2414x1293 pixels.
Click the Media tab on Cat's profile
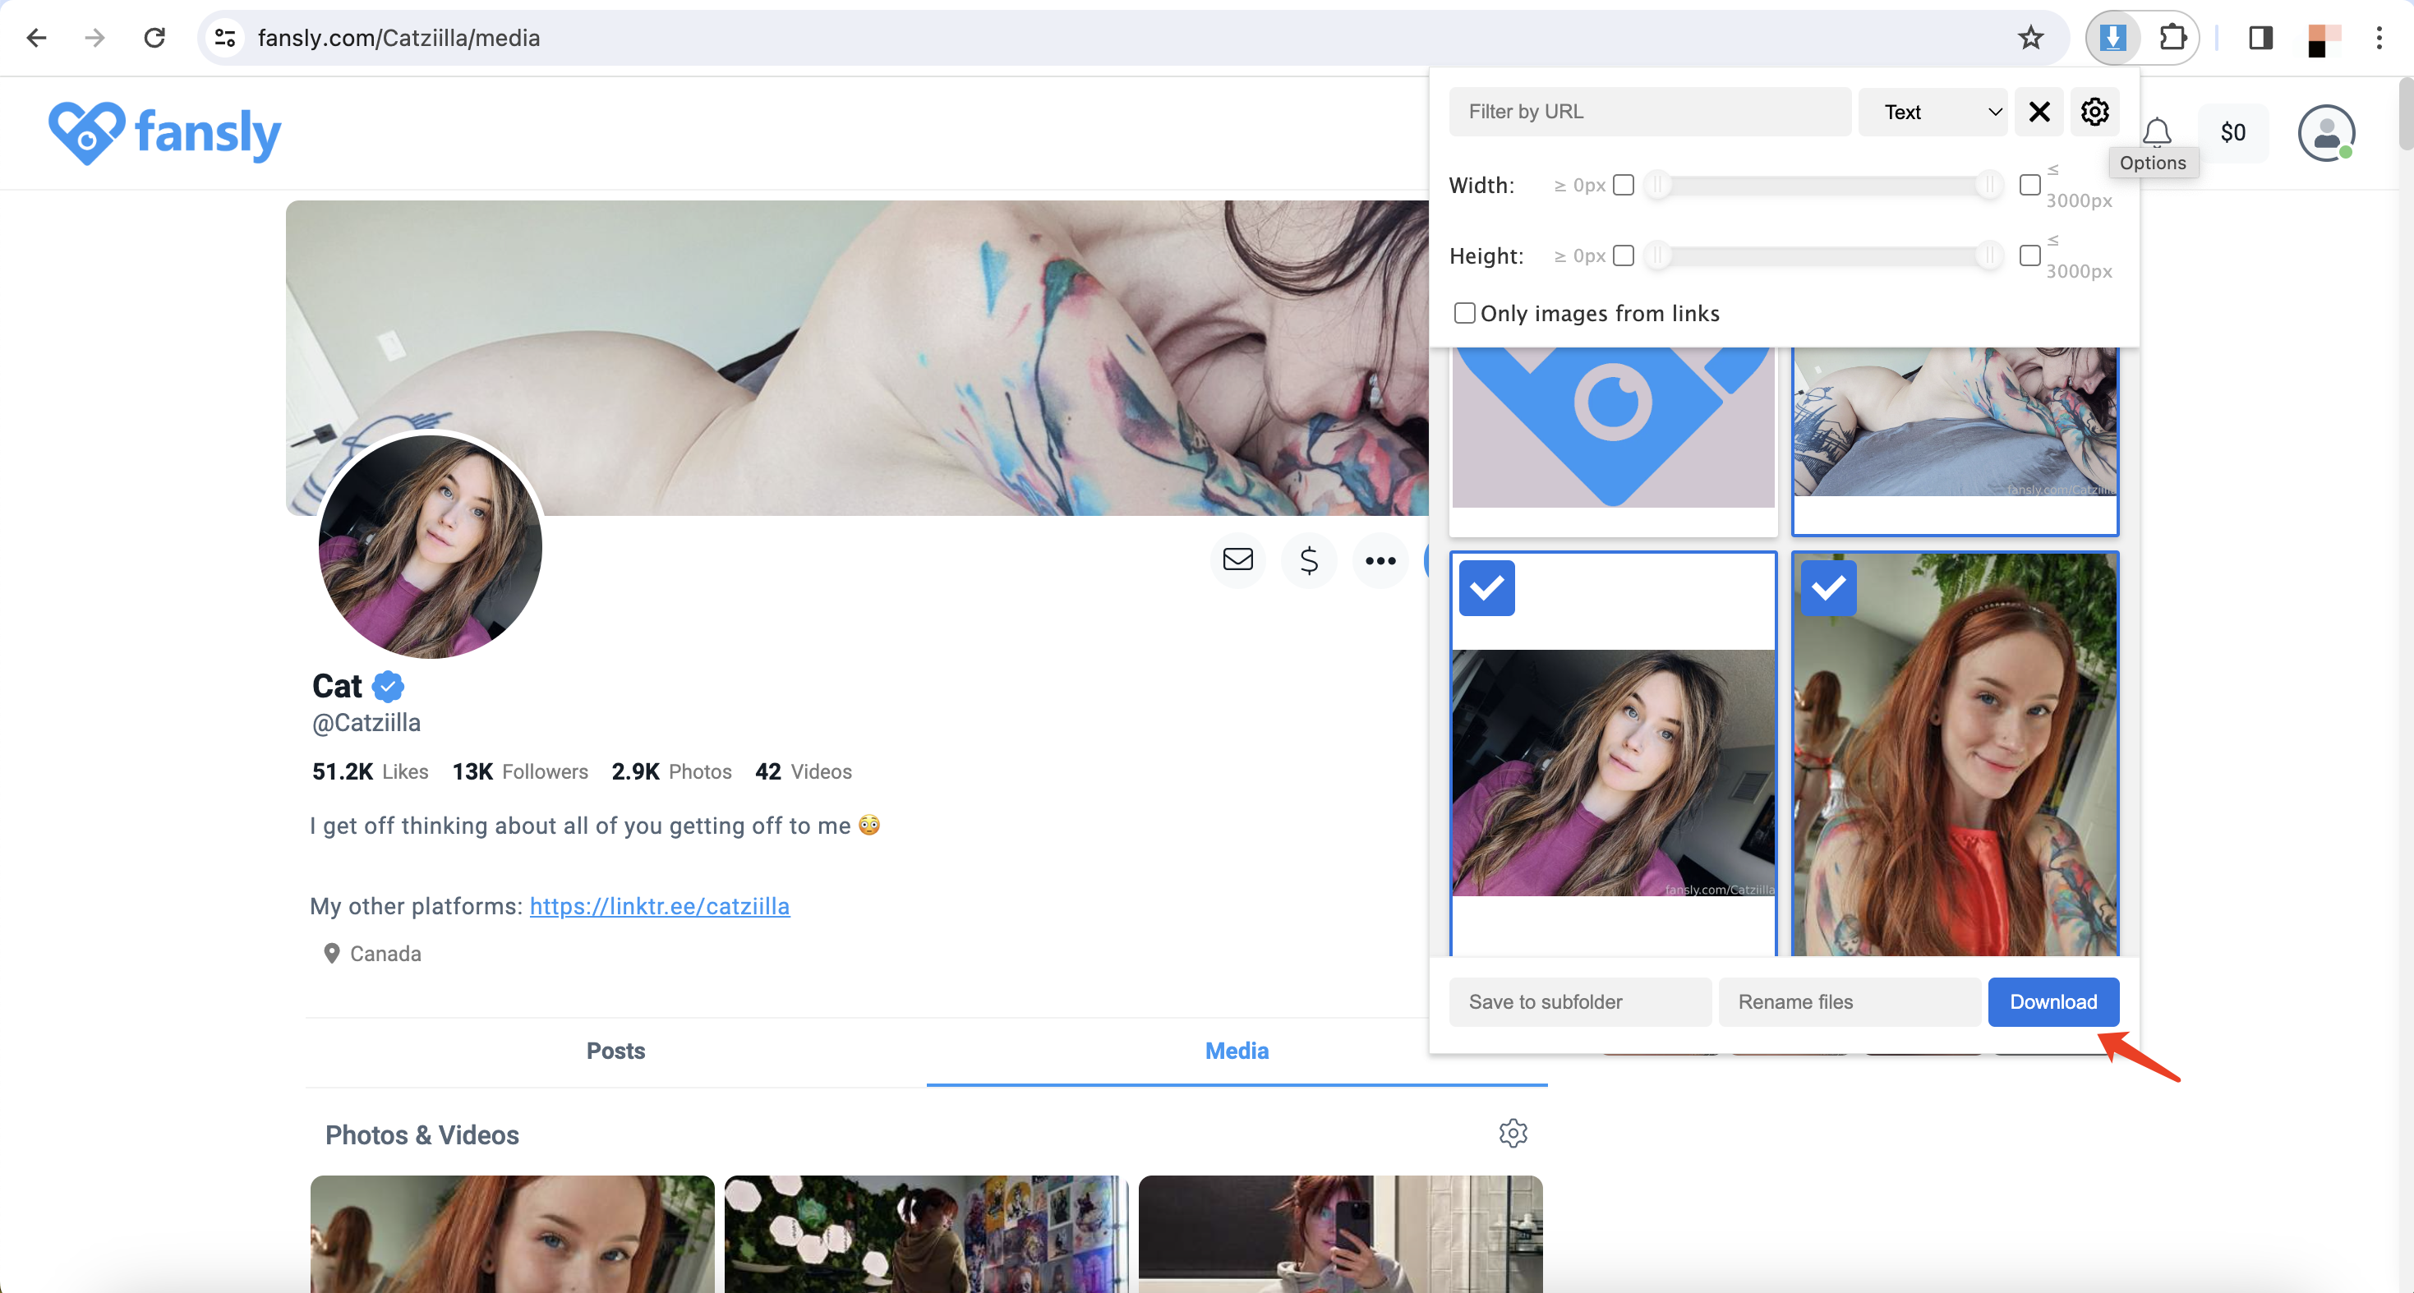click(1237, 1051)
